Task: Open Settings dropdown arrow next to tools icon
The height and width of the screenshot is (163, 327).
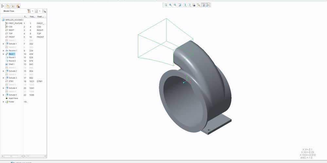Action: 32,11
